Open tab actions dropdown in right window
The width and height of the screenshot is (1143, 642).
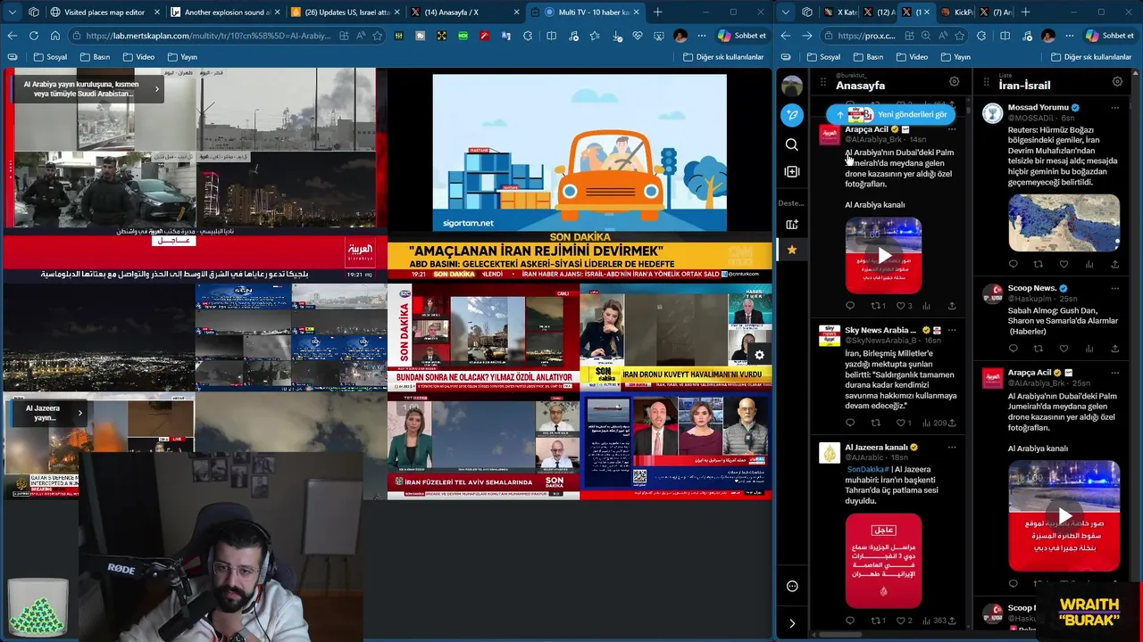[786, 12]
